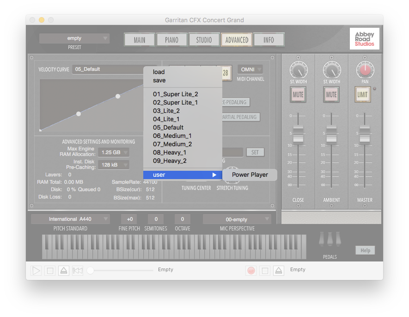Click the Ambient channel ST. WIDTH knob
Screen dimensions: 409x317
331,70
